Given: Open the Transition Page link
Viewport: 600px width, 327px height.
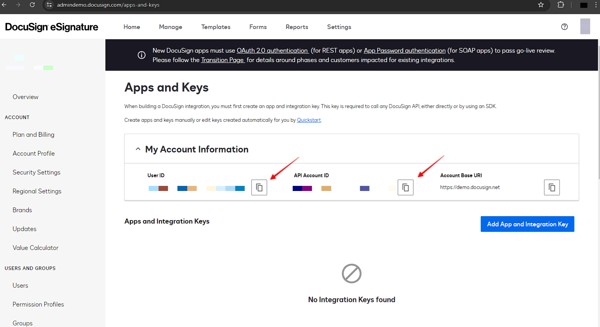Looking at the screenshot, I should tap(223, 60).
